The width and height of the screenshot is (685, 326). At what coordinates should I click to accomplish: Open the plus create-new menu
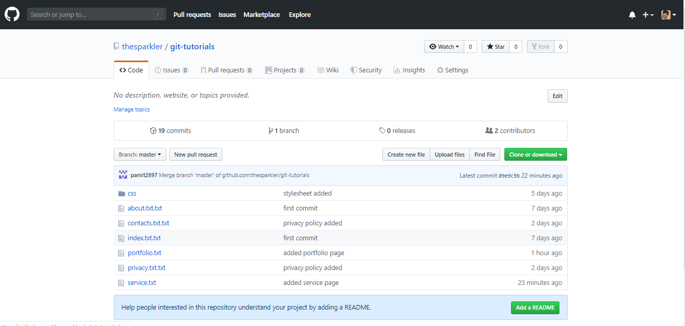tap(648, 15)
